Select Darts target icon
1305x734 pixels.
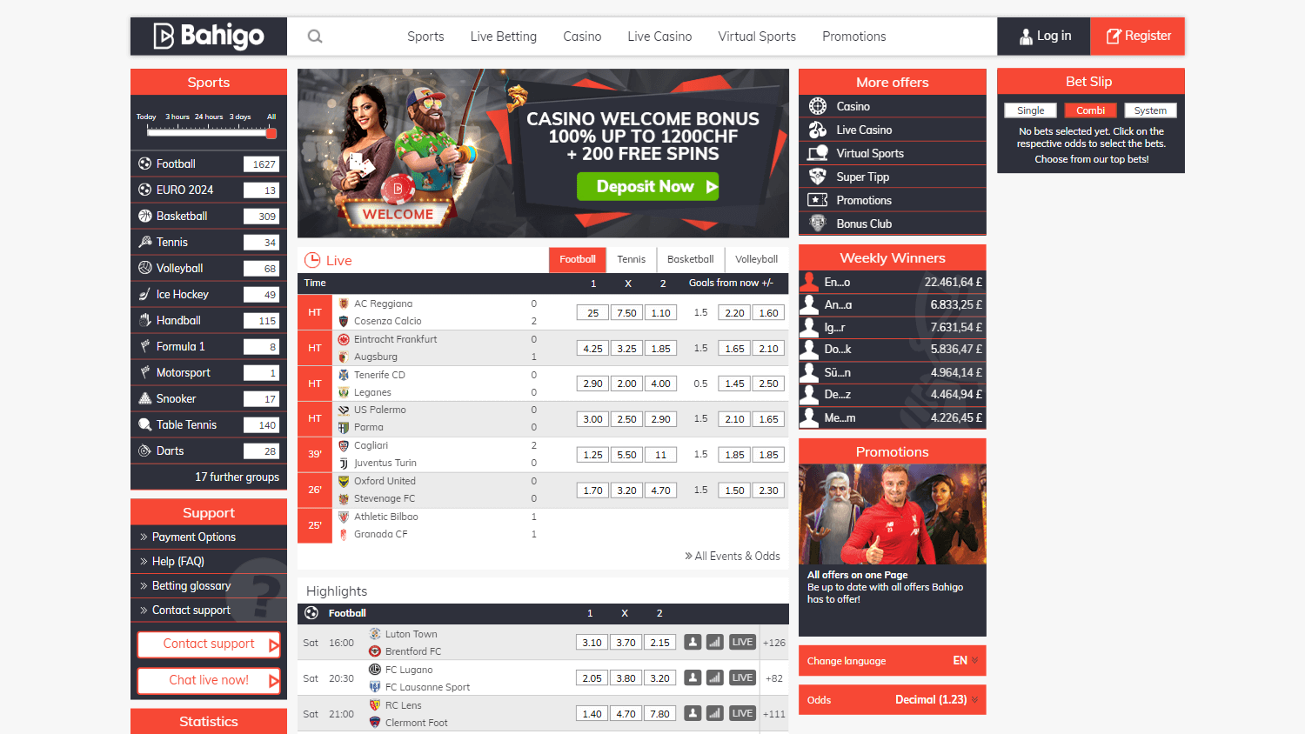click(145, 450)
